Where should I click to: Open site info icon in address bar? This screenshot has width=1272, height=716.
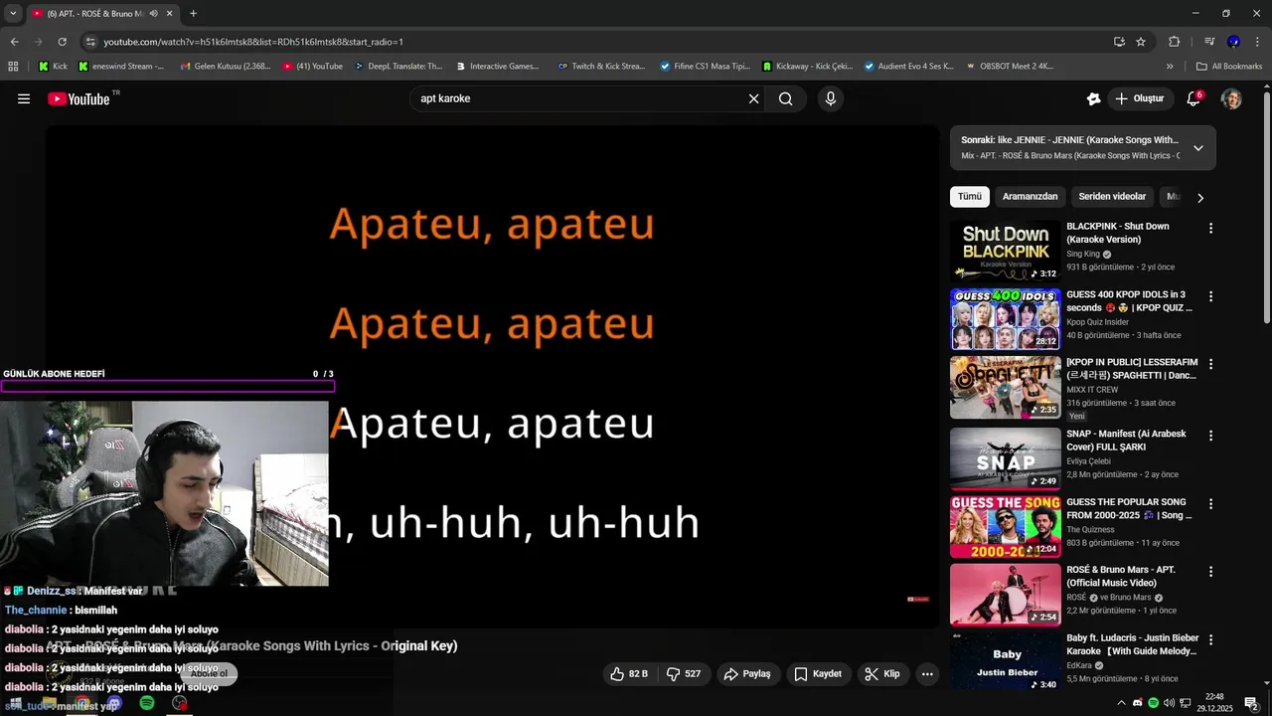point(90,42)
